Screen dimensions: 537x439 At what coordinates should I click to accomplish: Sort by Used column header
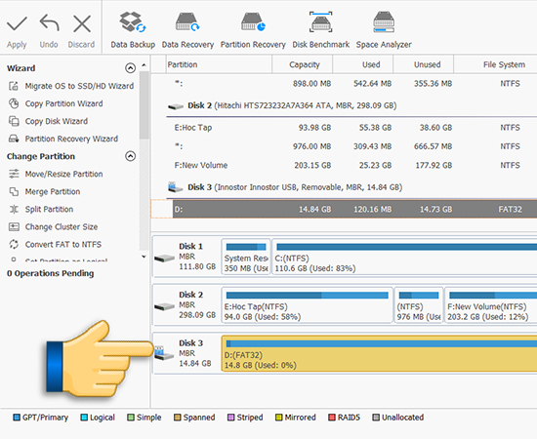pos(363,64)
